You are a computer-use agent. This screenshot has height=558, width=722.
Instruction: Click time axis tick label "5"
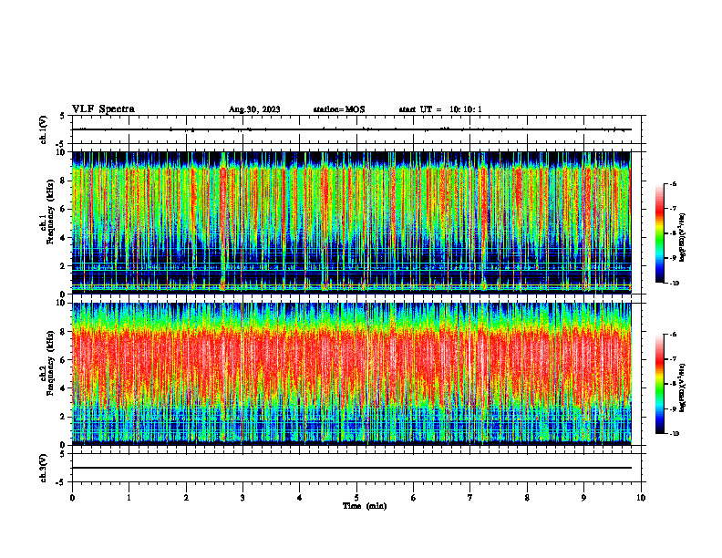point(356,498)
